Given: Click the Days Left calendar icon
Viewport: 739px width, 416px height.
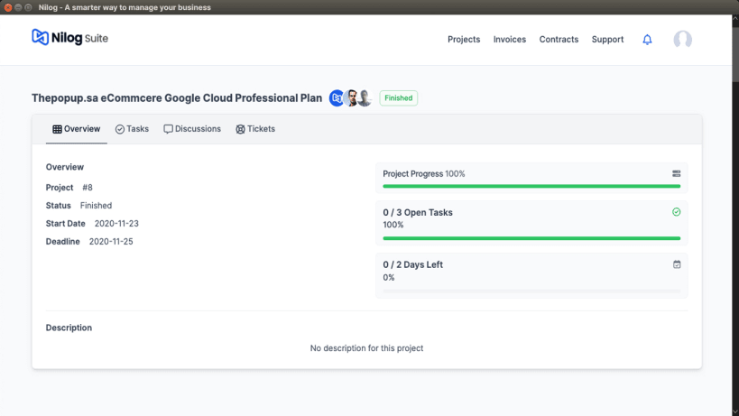Looking at the screenshot, I should [677, 264].
